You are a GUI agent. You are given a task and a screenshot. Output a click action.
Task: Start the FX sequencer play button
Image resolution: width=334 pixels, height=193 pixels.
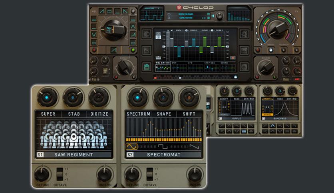(284, 50)
